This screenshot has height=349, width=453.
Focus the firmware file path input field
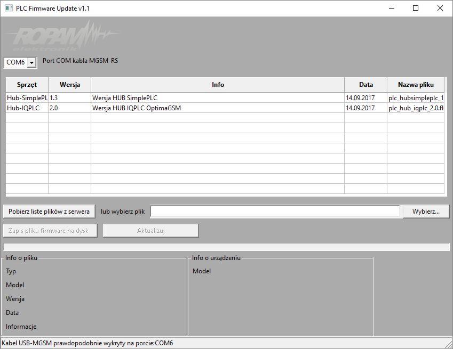pos(275,212)
